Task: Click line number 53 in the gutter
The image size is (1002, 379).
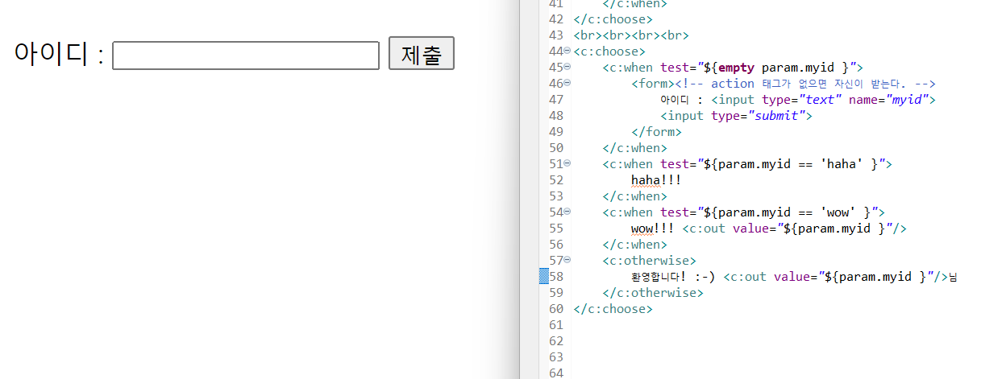Action: point(556,196)
